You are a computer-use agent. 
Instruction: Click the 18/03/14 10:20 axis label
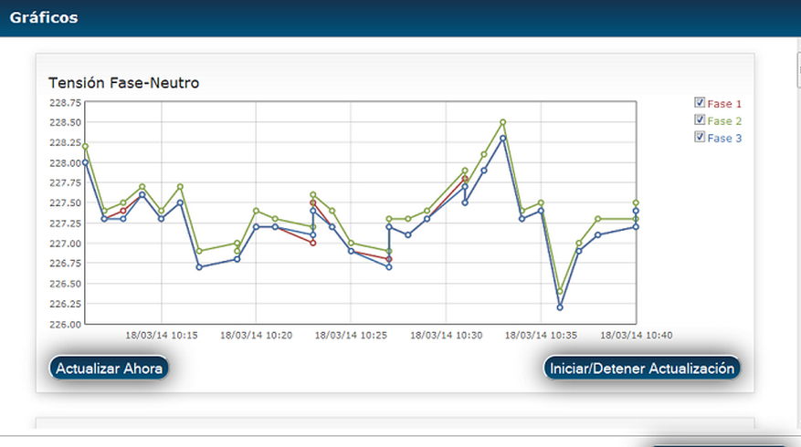256,336
